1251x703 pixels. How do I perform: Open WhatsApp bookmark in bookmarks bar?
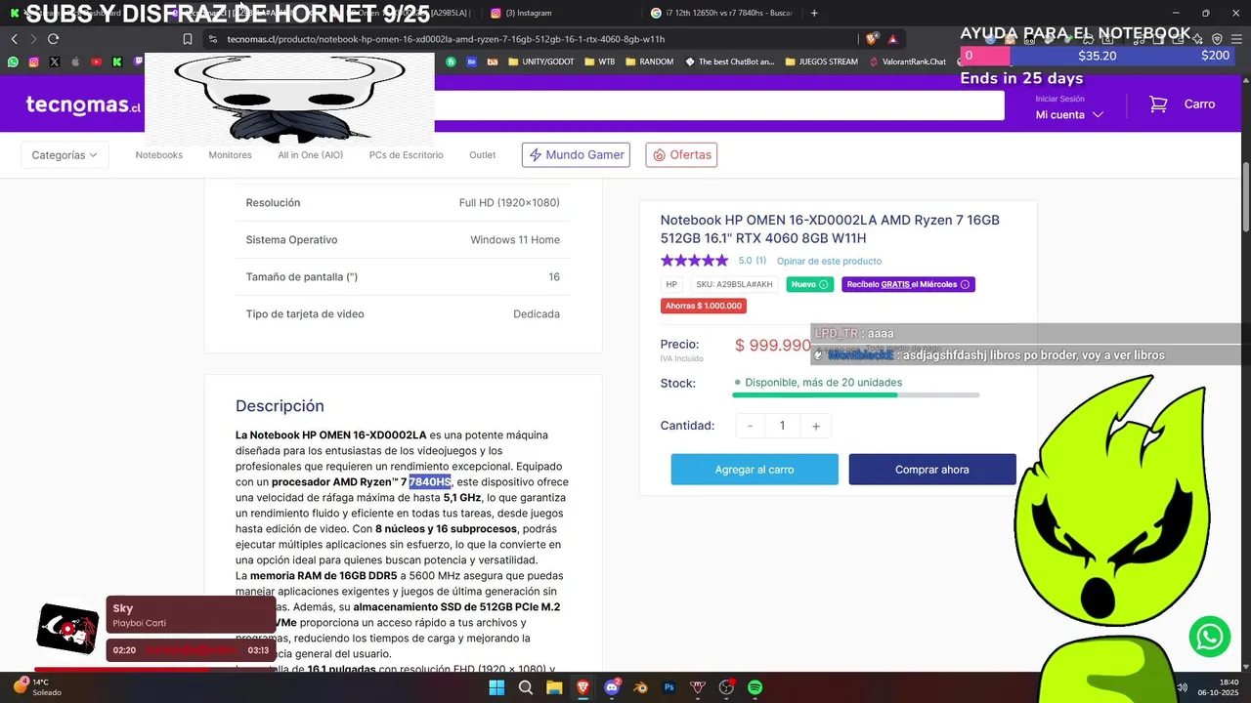[13, 62]
